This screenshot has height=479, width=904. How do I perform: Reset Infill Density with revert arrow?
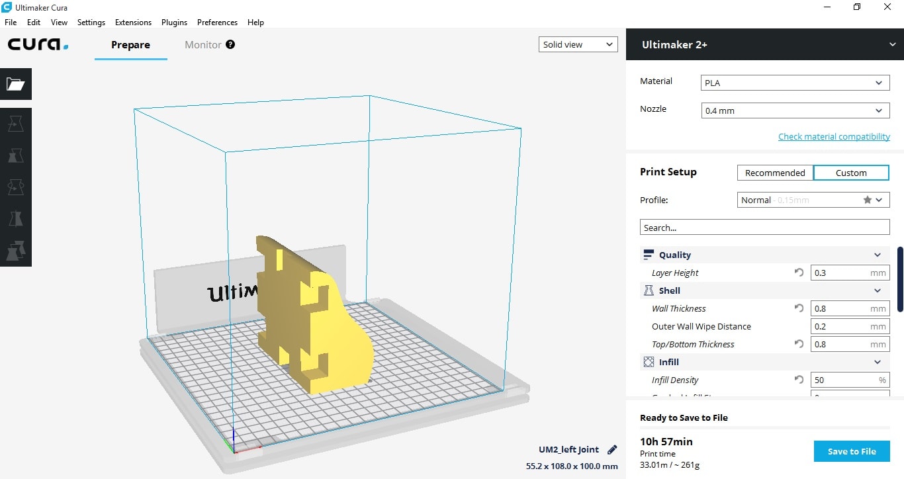799,380
